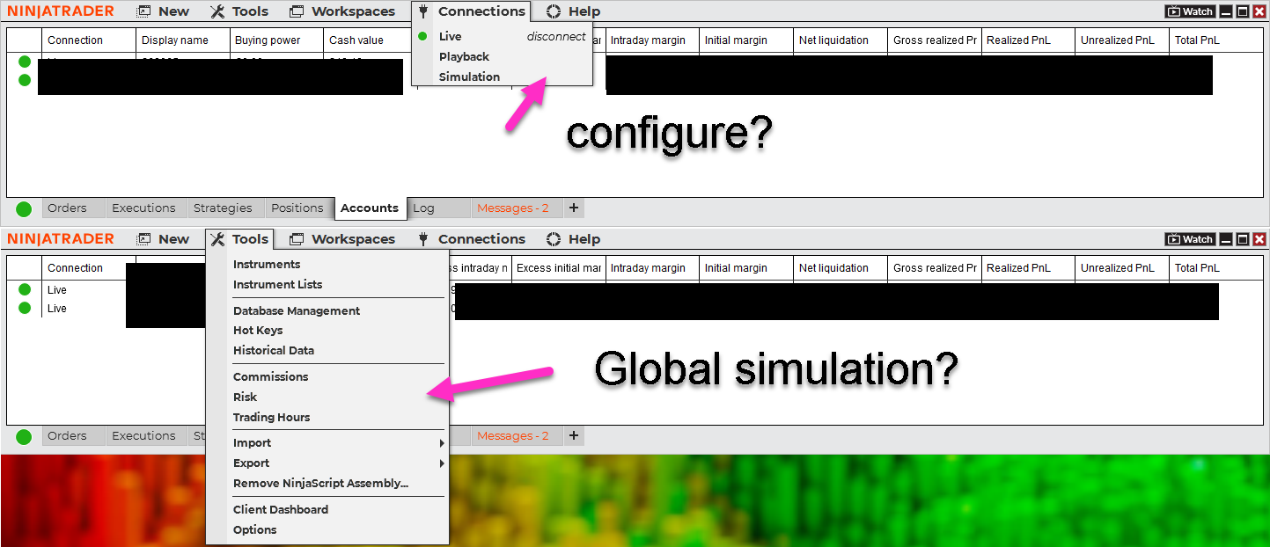The height and width of the screenshot is (547, 1270).
Task: Sort by Unrealized PnL in the upper window
Action: click(x=1122, y=40)
